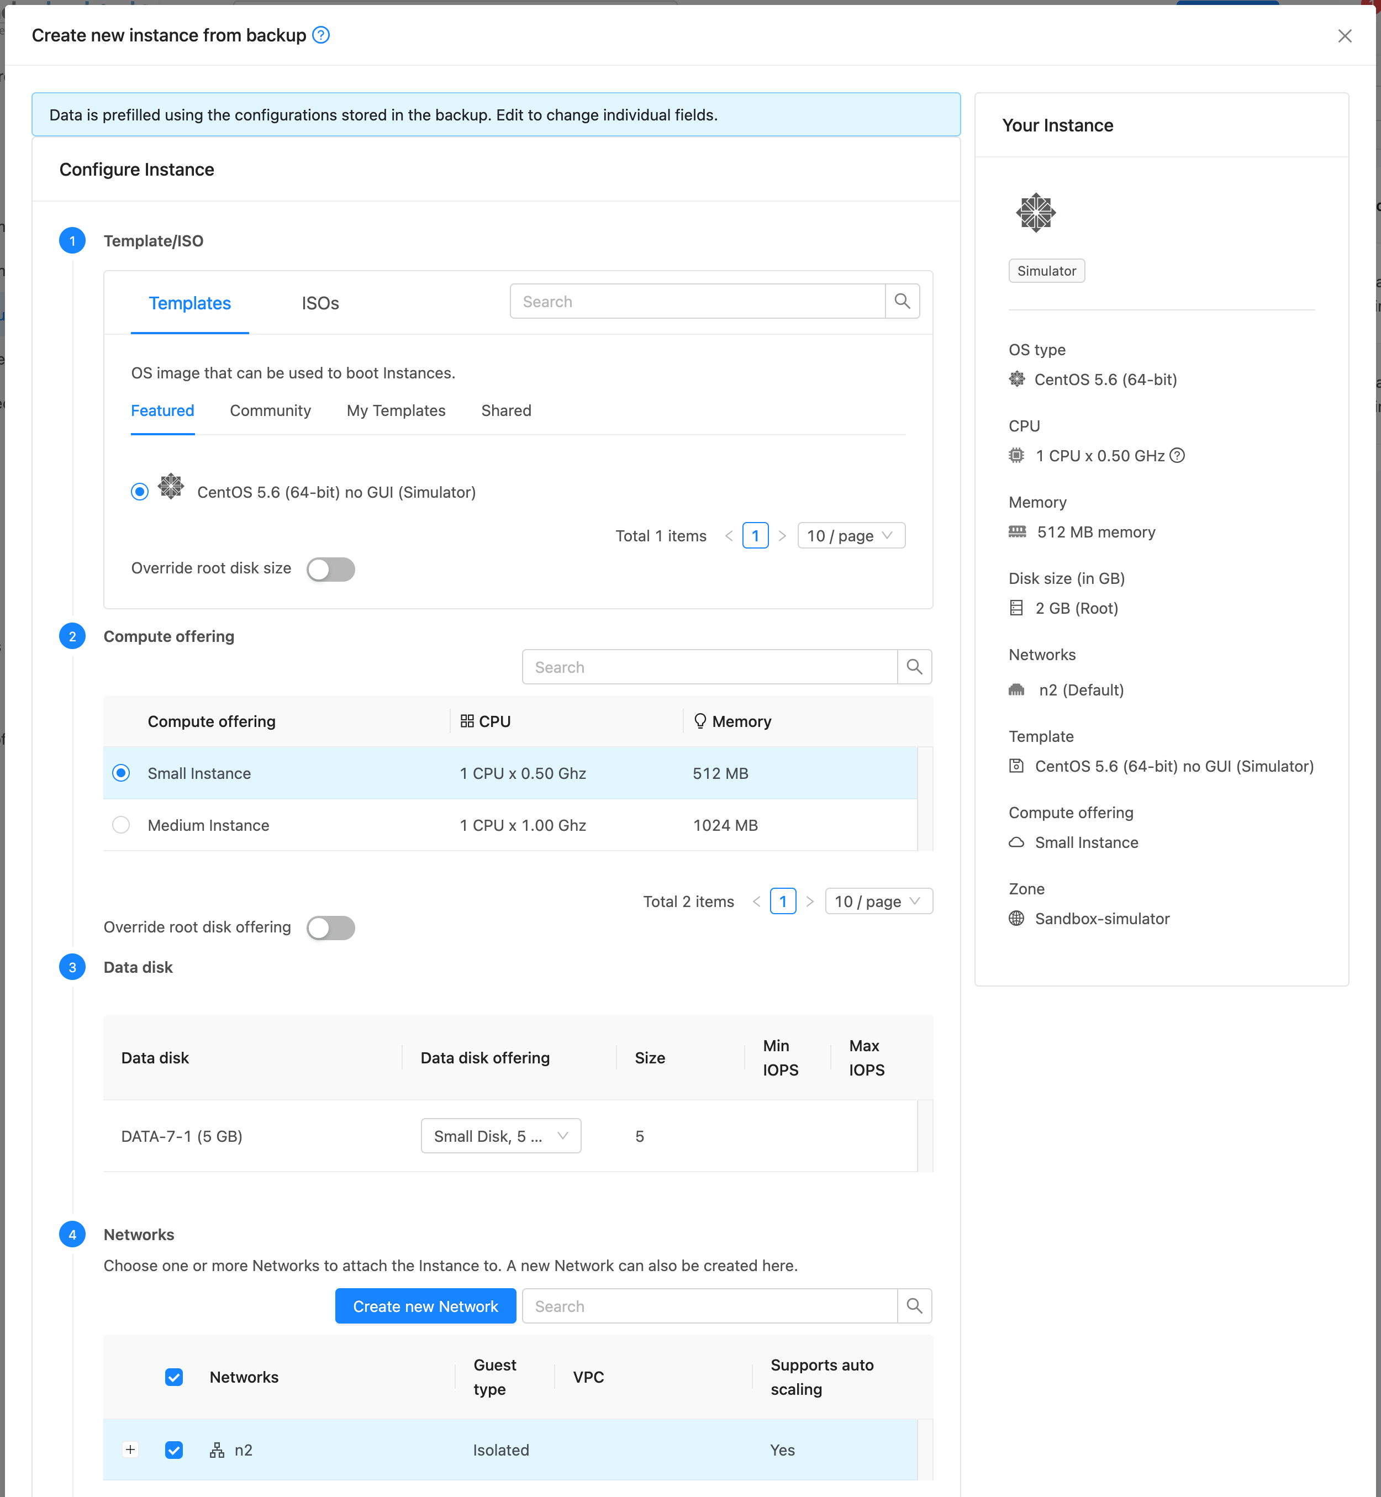Click the search magnifier in Template search bar
1381x1497 pixels.
(902, 301)
